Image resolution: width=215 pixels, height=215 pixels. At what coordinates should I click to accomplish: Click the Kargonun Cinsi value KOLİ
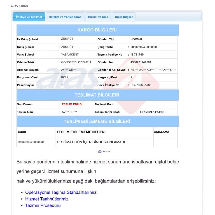(x=64, y=77)
